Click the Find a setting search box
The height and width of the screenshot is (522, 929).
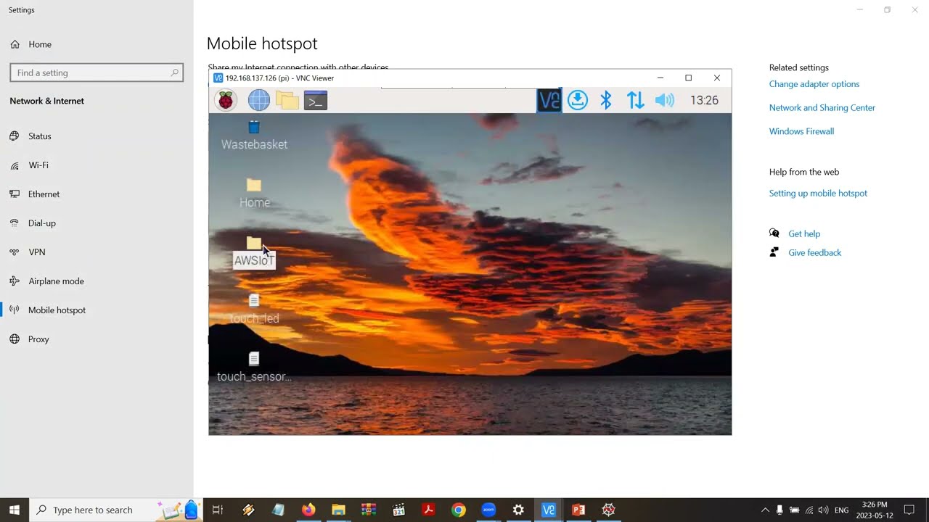97,72
